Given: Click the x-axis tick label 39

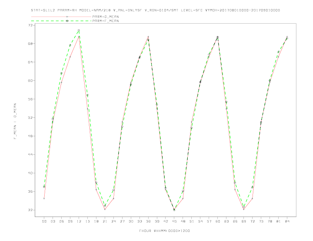Looking at the screenshot, I should pos(157,221).
